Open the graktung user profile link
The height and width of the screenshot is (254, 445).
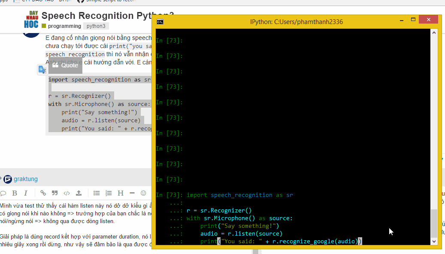(26, 179)
